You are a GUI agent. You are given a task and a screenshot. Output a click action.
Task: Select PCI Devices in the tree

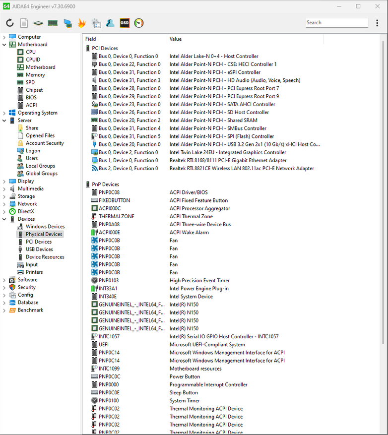[39, 242]
